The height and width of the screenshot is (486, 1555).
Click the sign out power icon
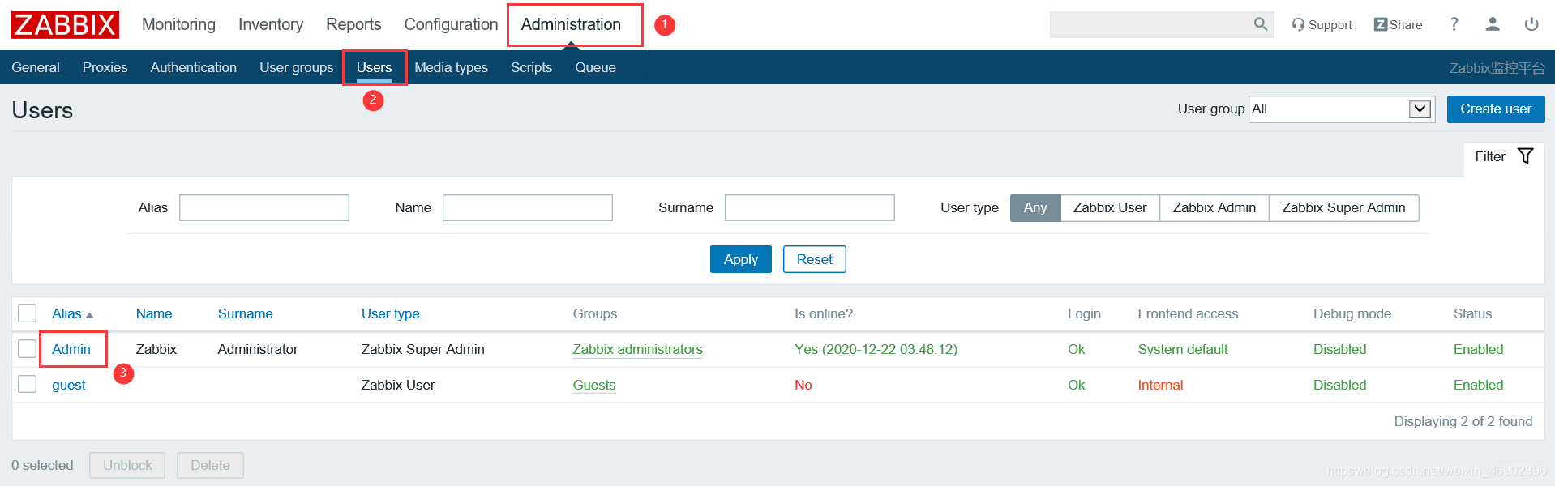pos(1531,24)
